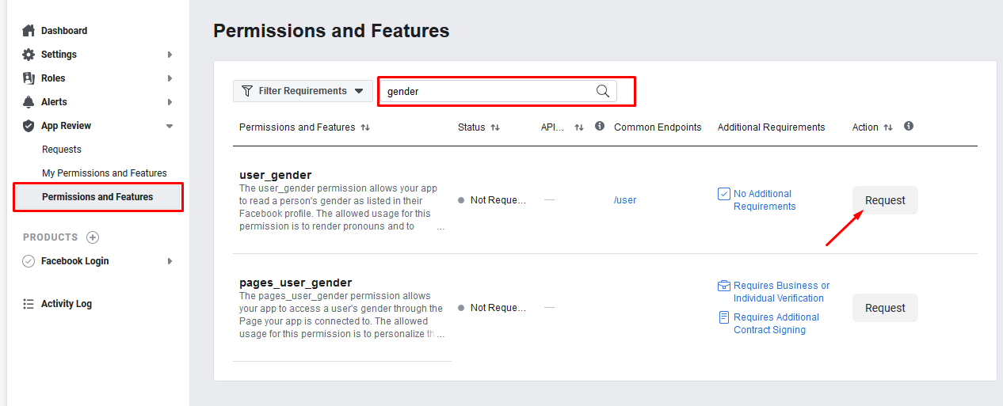Open the /user endpoint link
The width and height of the screenshot is (1003, 406).
pos(625,200)
